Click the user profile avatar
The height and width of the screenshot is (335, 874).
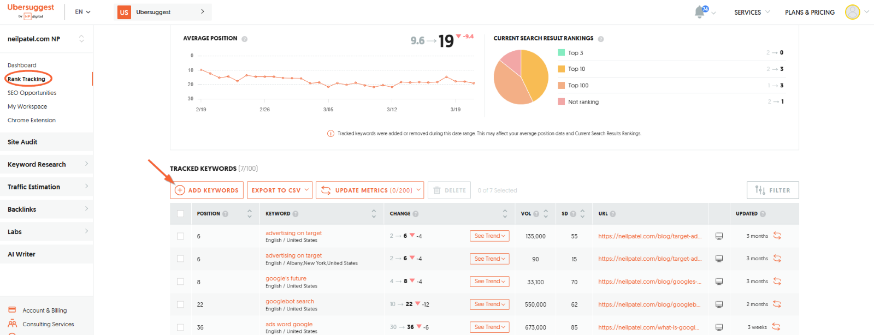coord(852,12)
